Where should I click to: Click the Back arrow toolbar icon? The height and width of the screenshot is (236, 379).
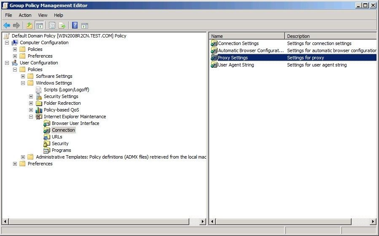click(7, 25)
